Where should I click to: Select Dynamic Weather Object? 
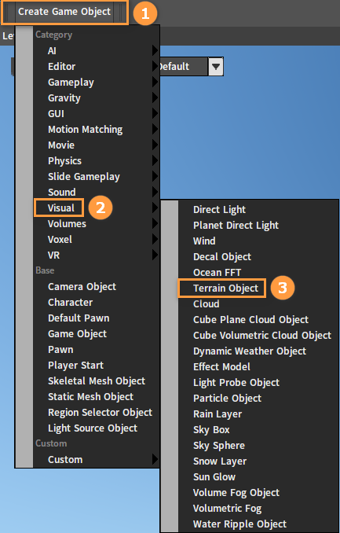(250, 351)
